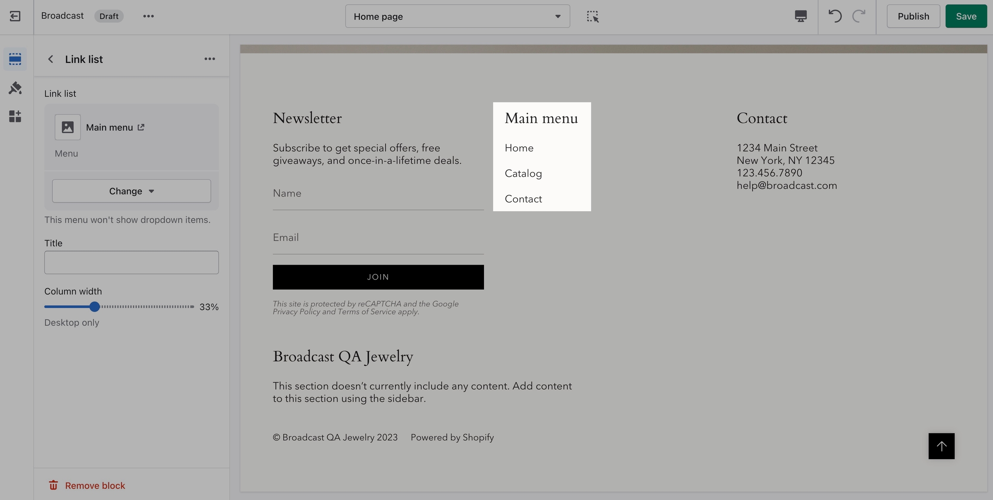Open the Home page template dropdown
The height and width of the screenshot is (500, 993).
click(457, 16)
